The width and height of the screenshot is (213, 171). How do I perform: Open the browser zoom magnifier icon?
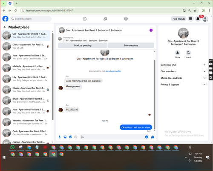tap(190, 10)
